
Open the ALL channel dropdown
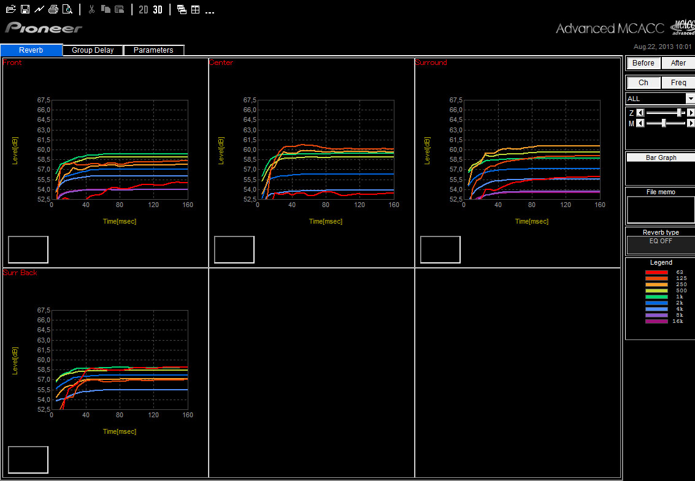point(690,99)
